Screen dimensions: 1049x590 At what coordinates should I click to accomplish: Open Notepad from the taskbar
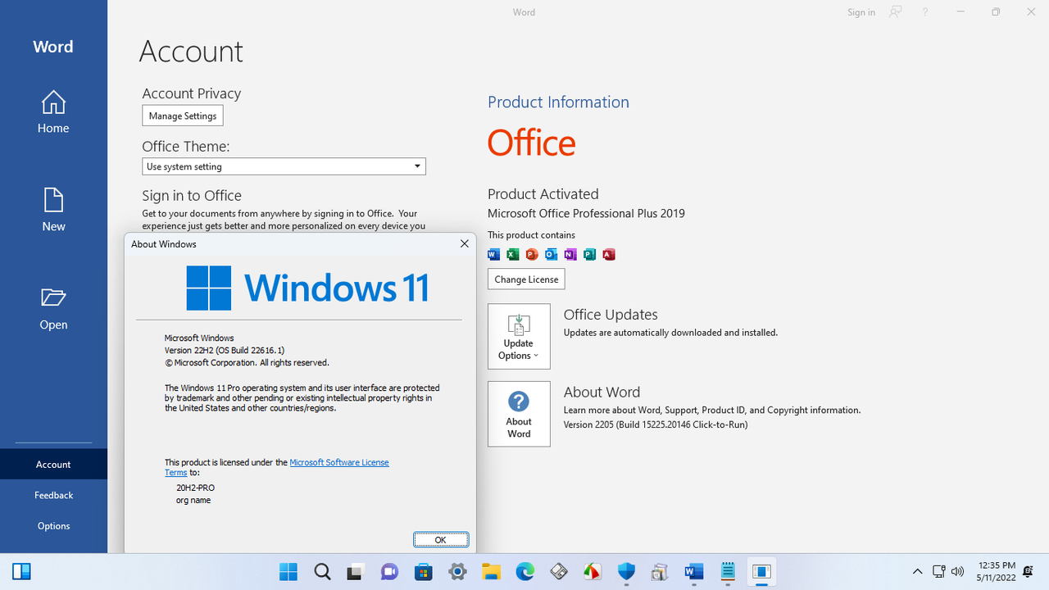[728, 572]
